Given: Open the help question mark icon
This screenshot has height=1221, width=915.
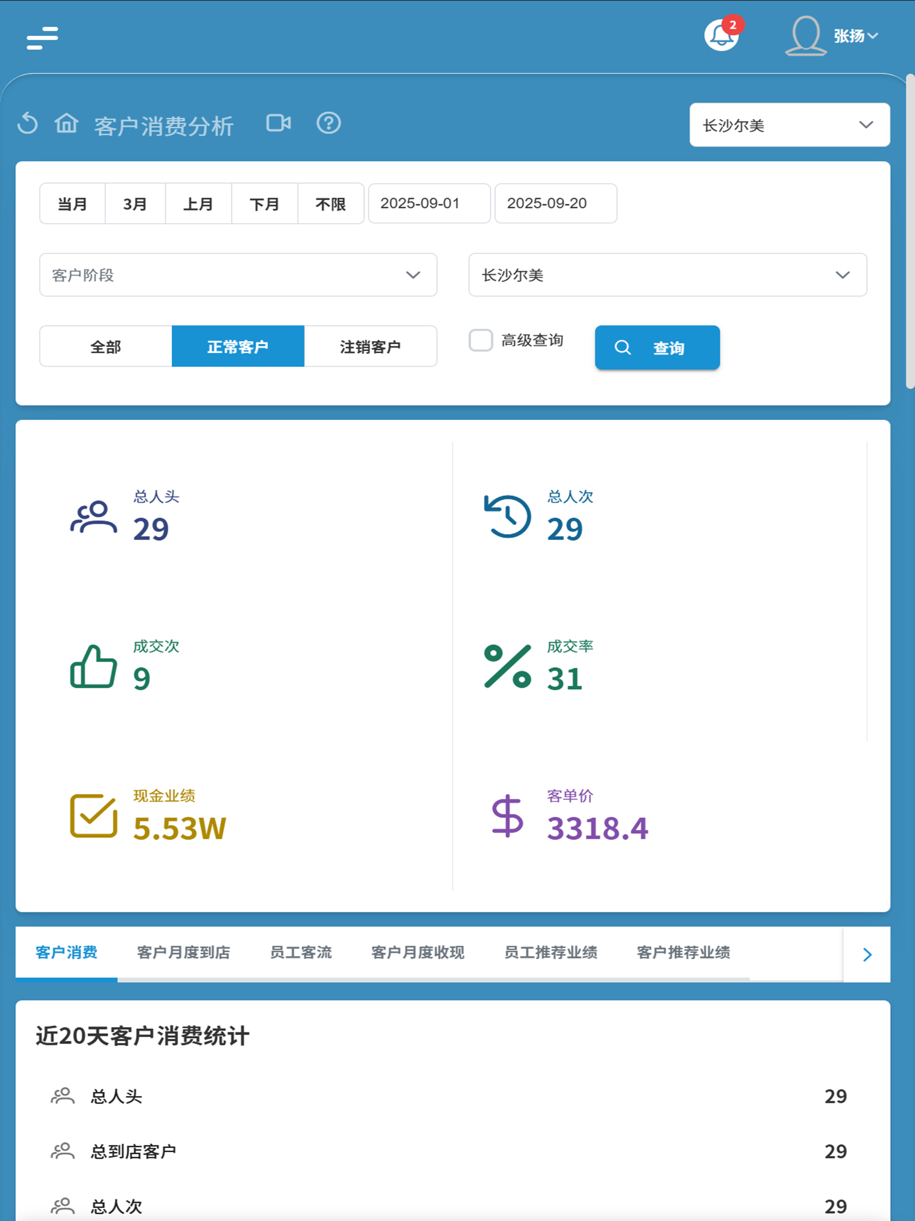Looking at the screenshot, I should pyautogui.click(x=328, y=122).
